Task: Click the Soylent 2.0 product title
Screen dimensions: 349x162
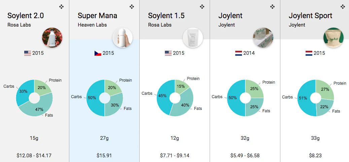Action: [x=26, y=16]
